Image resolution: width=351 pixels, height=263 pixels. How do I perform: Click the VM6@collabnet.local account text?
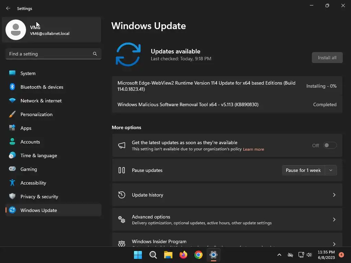pos(50,34)
